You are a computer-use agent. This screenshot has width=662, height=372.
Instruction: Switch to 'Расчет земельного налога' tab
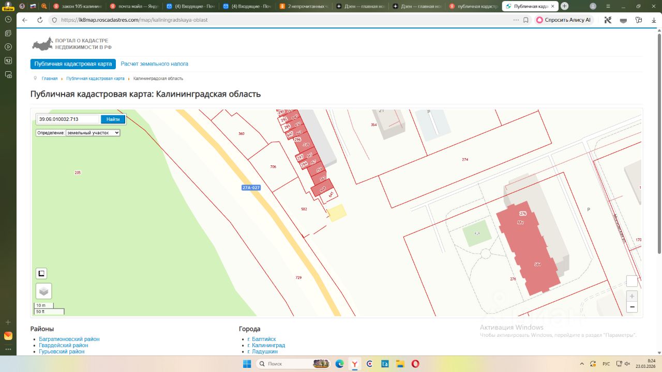tap(154, 64)
